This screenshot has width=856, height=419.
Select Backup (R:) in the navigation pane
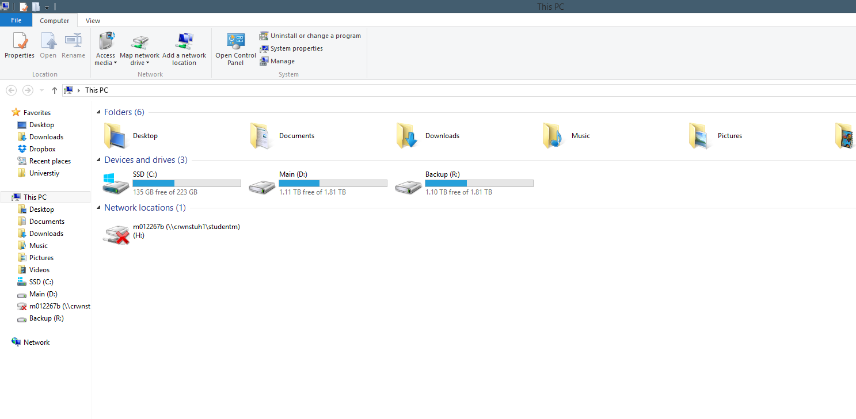[46, 318]
